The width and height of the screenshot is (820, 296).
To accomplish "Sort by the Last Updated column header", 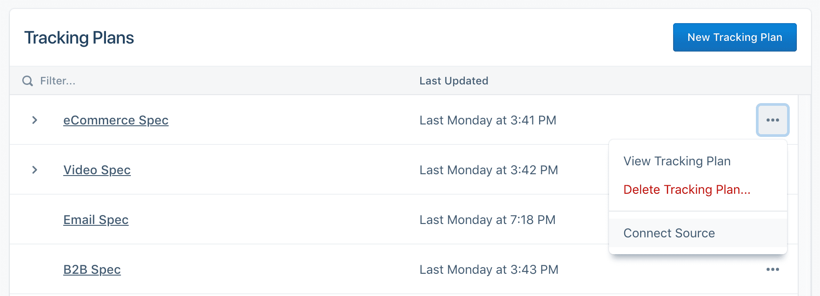I will 454,80.
